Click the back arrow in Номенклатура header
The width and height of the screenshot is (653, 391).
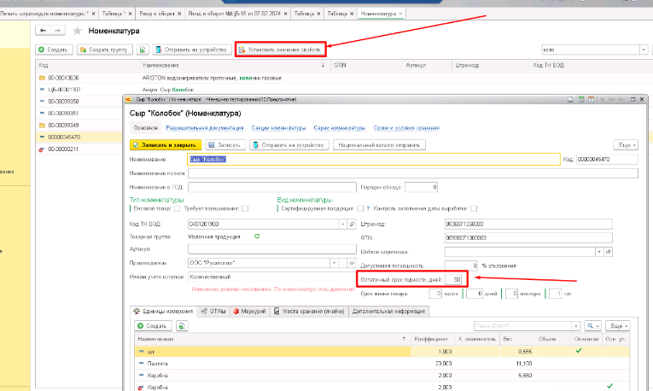click(43, 31)
